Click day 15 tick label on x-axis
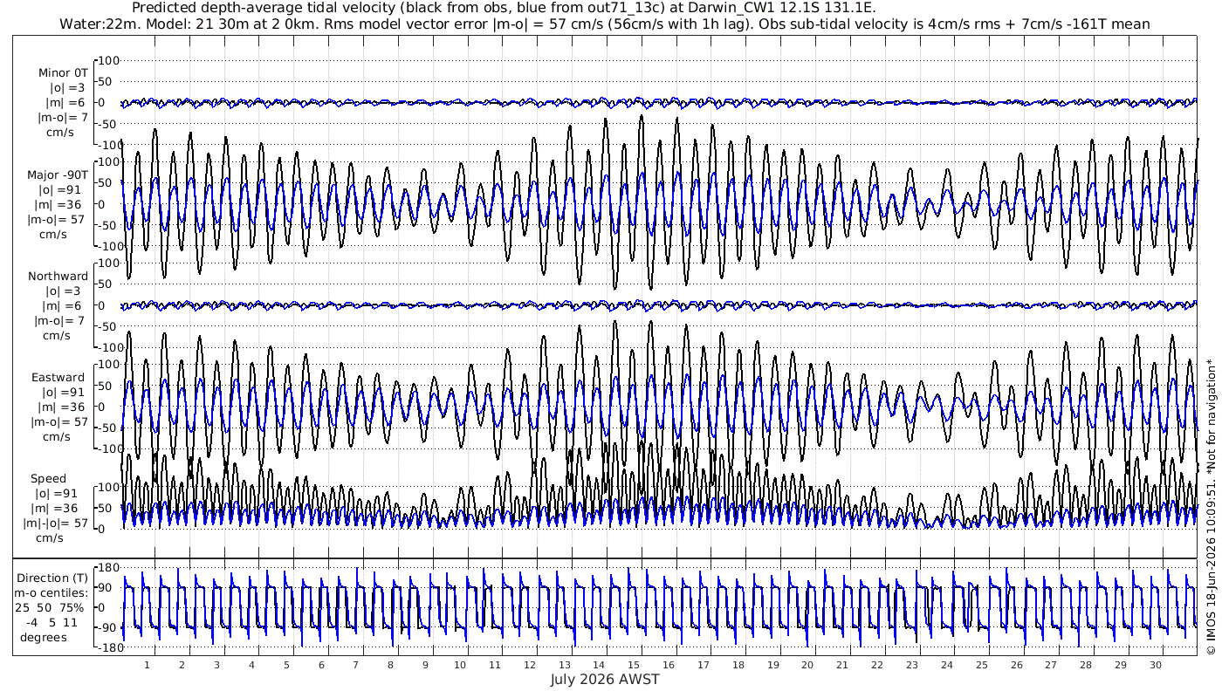 tap(634, 664)
